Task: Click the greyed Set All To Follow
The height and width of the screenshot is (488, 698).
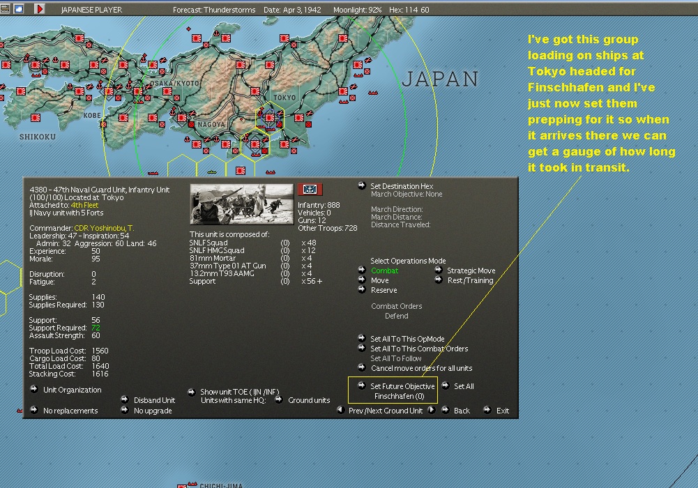Action: 396,358
